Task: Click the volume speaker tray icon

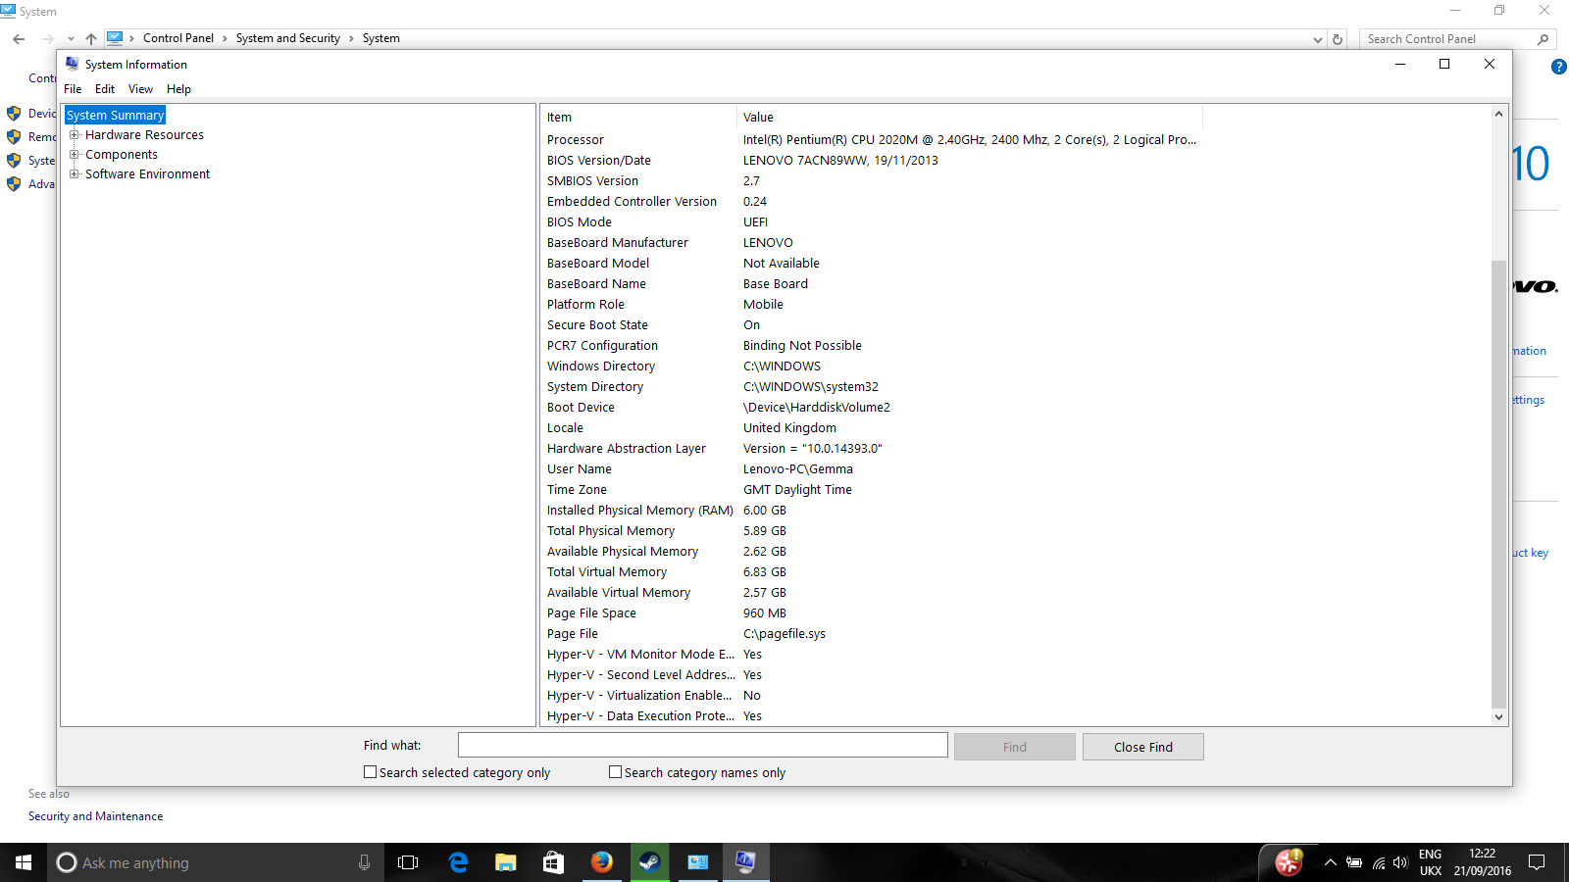Action: pos(1400,863)
